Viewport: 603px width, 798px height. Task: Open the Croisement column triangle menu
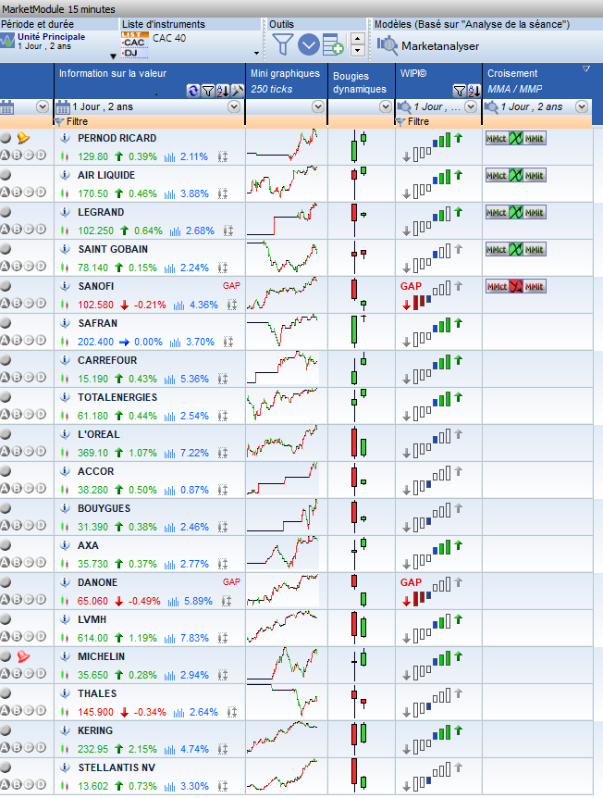[585, 69]
